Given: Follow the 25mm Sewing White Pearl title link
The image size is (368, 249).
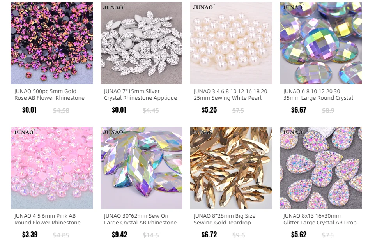Looking at the screenshot, I should point(230,95).
